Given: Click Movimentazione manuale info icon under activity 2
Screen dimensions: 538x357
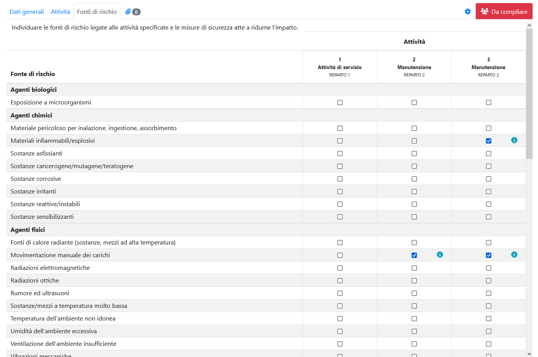Looking at the screenshot, I should tap(440, 255).
